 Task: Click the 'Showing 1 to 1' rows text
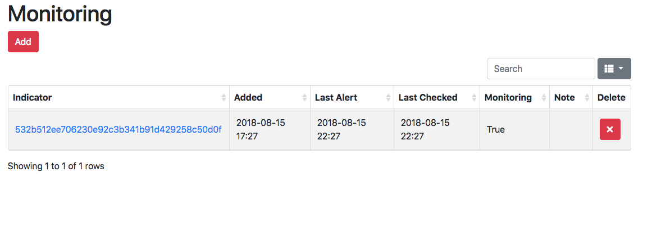point(56,166)
